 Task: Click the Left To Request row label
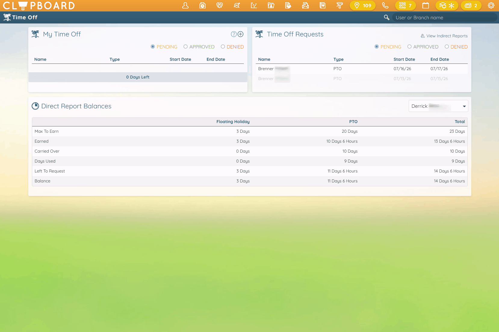pyautogui.click(x=50, y=171)
